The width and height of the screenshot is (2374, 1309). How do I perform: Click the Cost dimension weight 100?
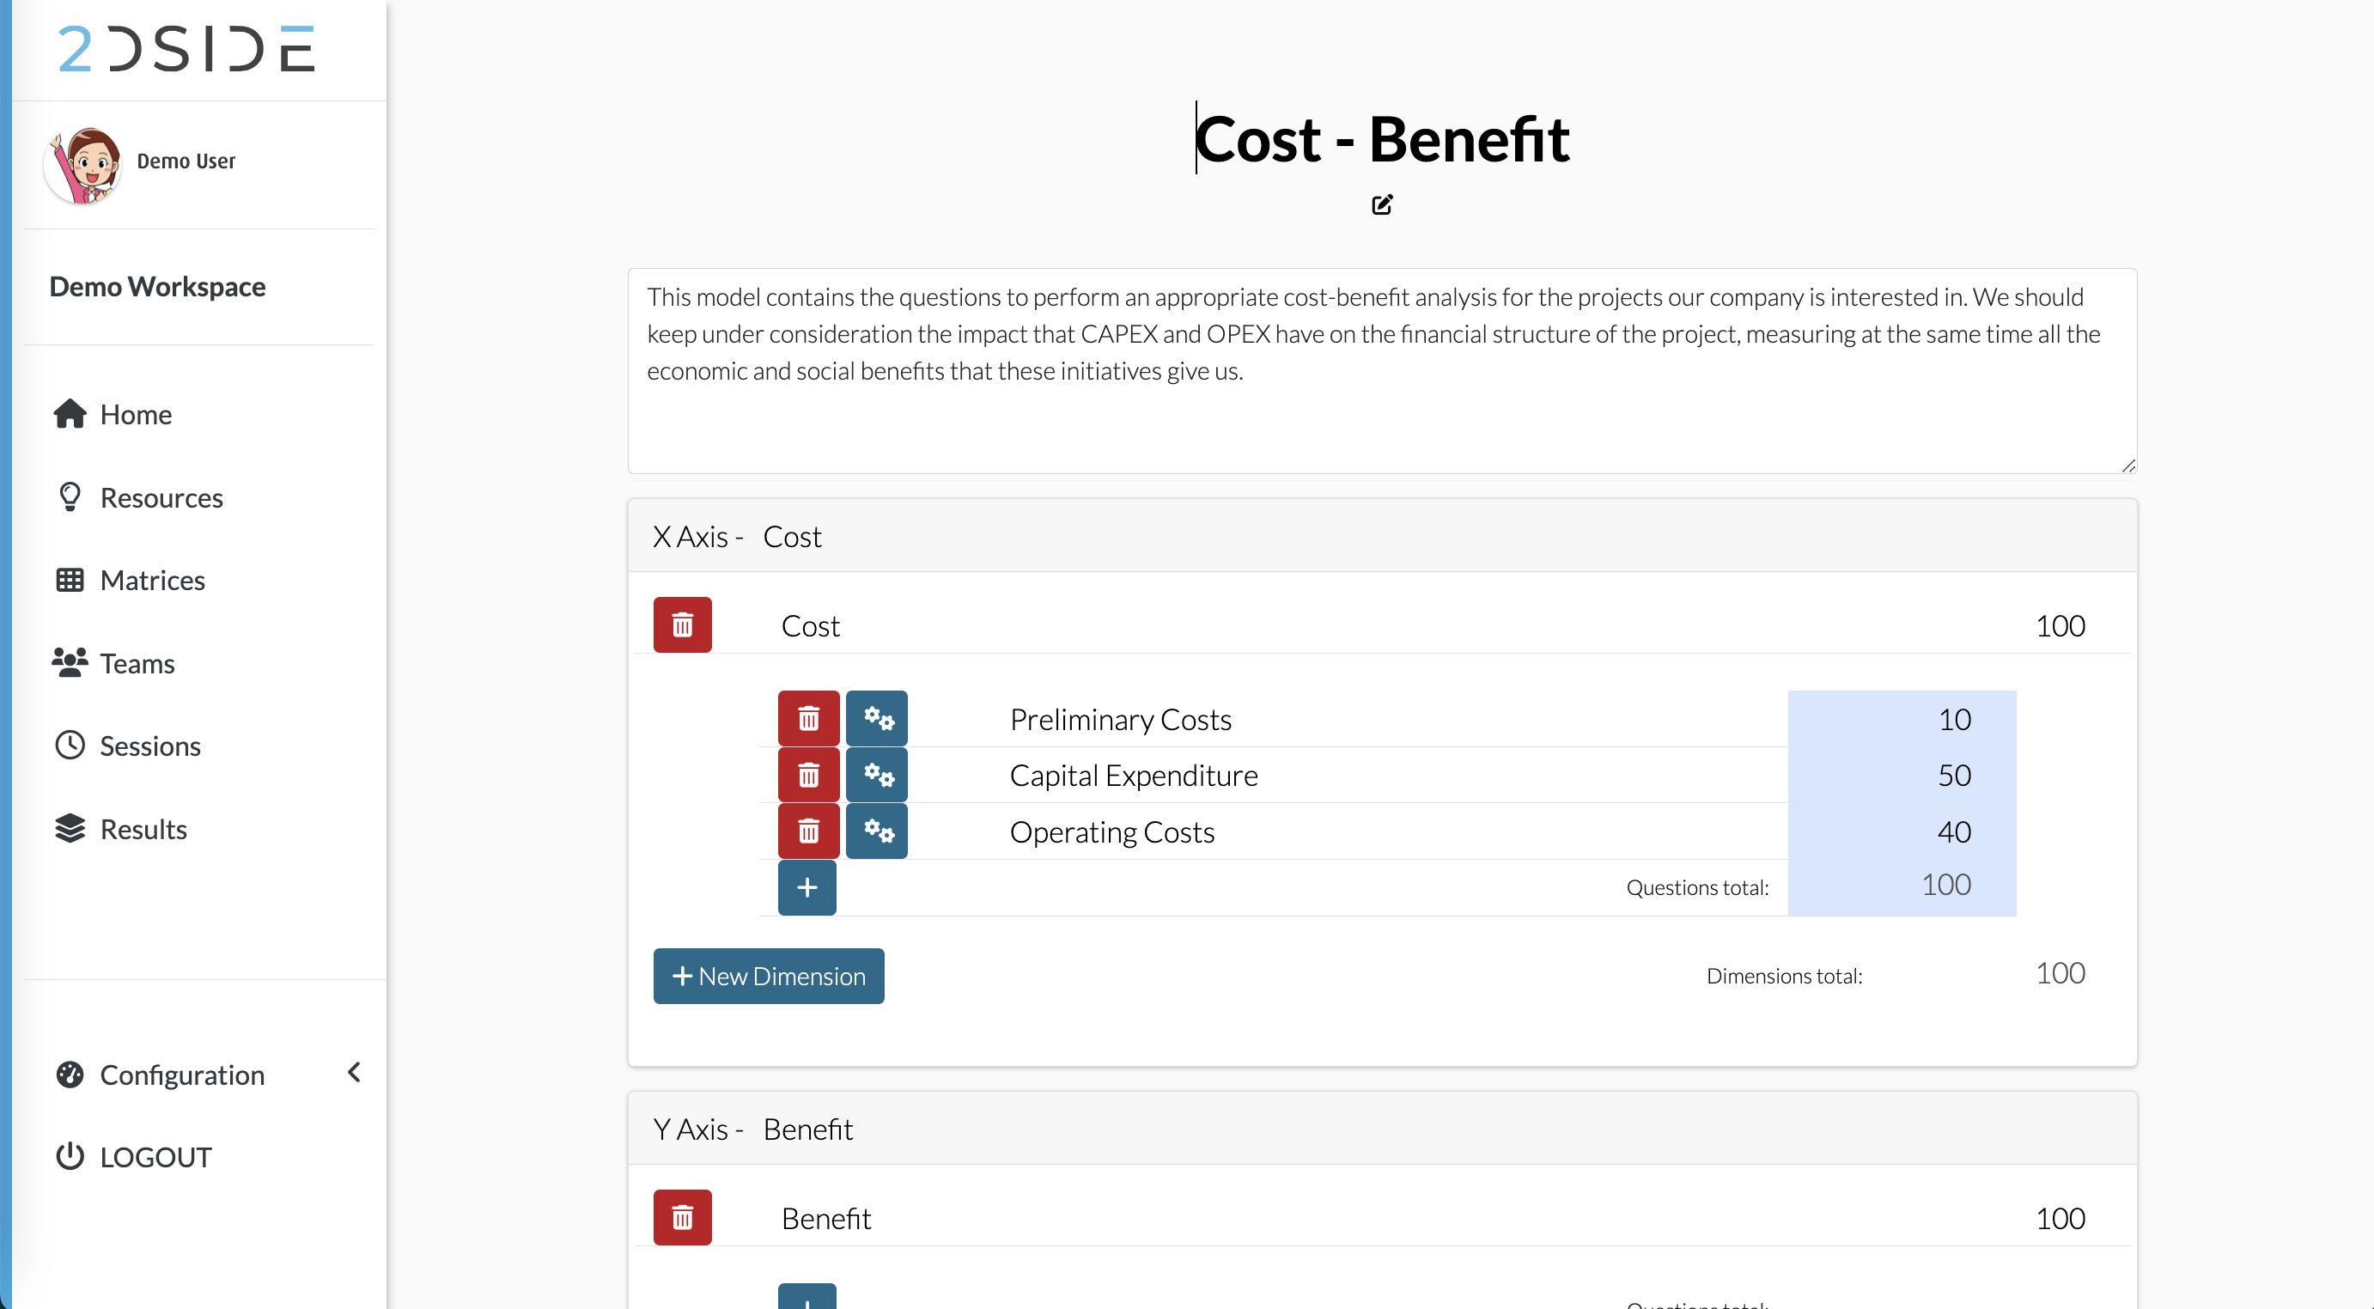pos(2060,626)
